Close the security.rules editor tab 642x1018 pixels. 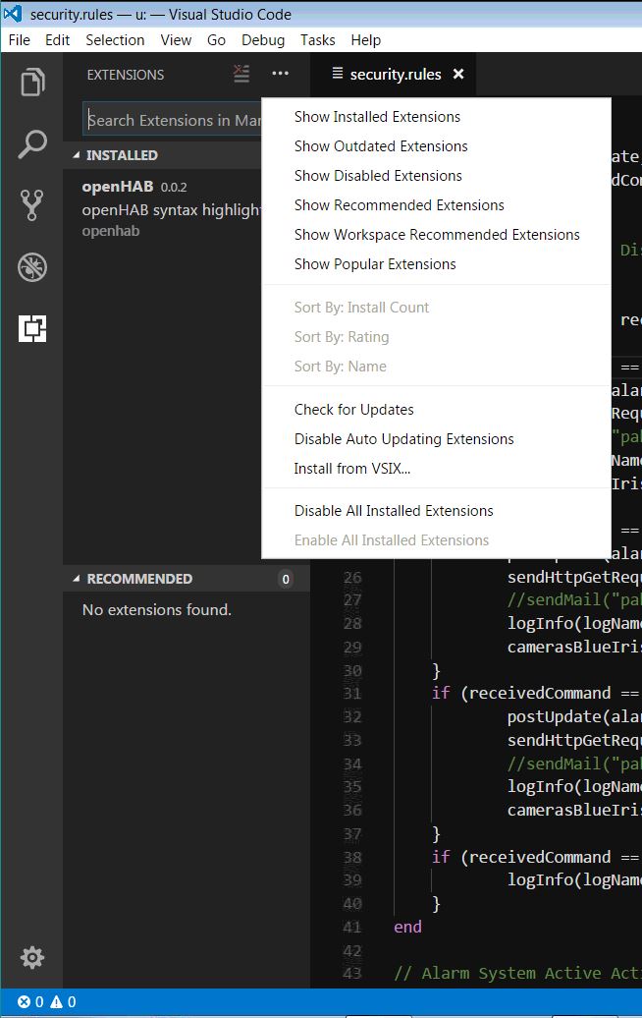pos(458,75)
